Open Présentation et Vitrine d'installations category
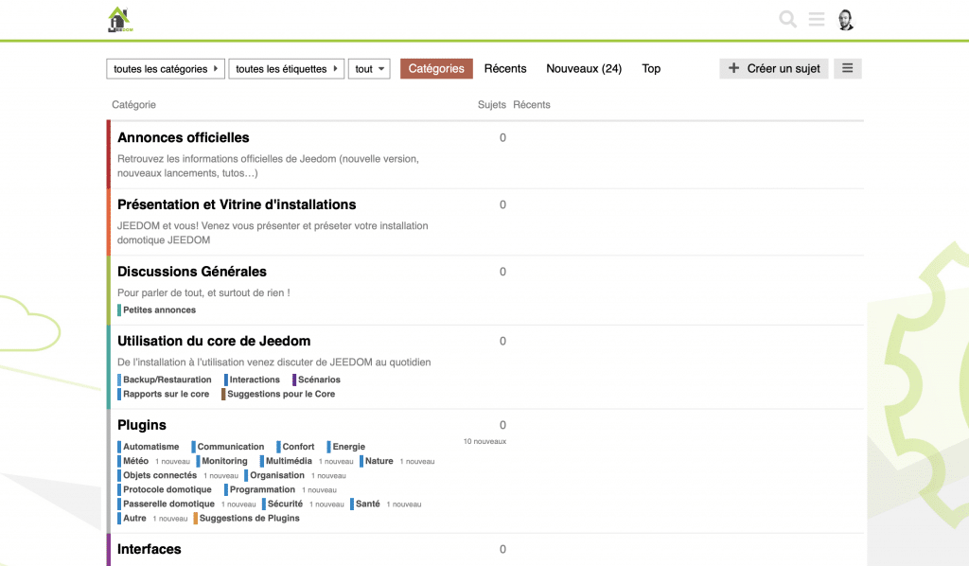Viewport: 969px width, 566px height. tap(237, 204)
